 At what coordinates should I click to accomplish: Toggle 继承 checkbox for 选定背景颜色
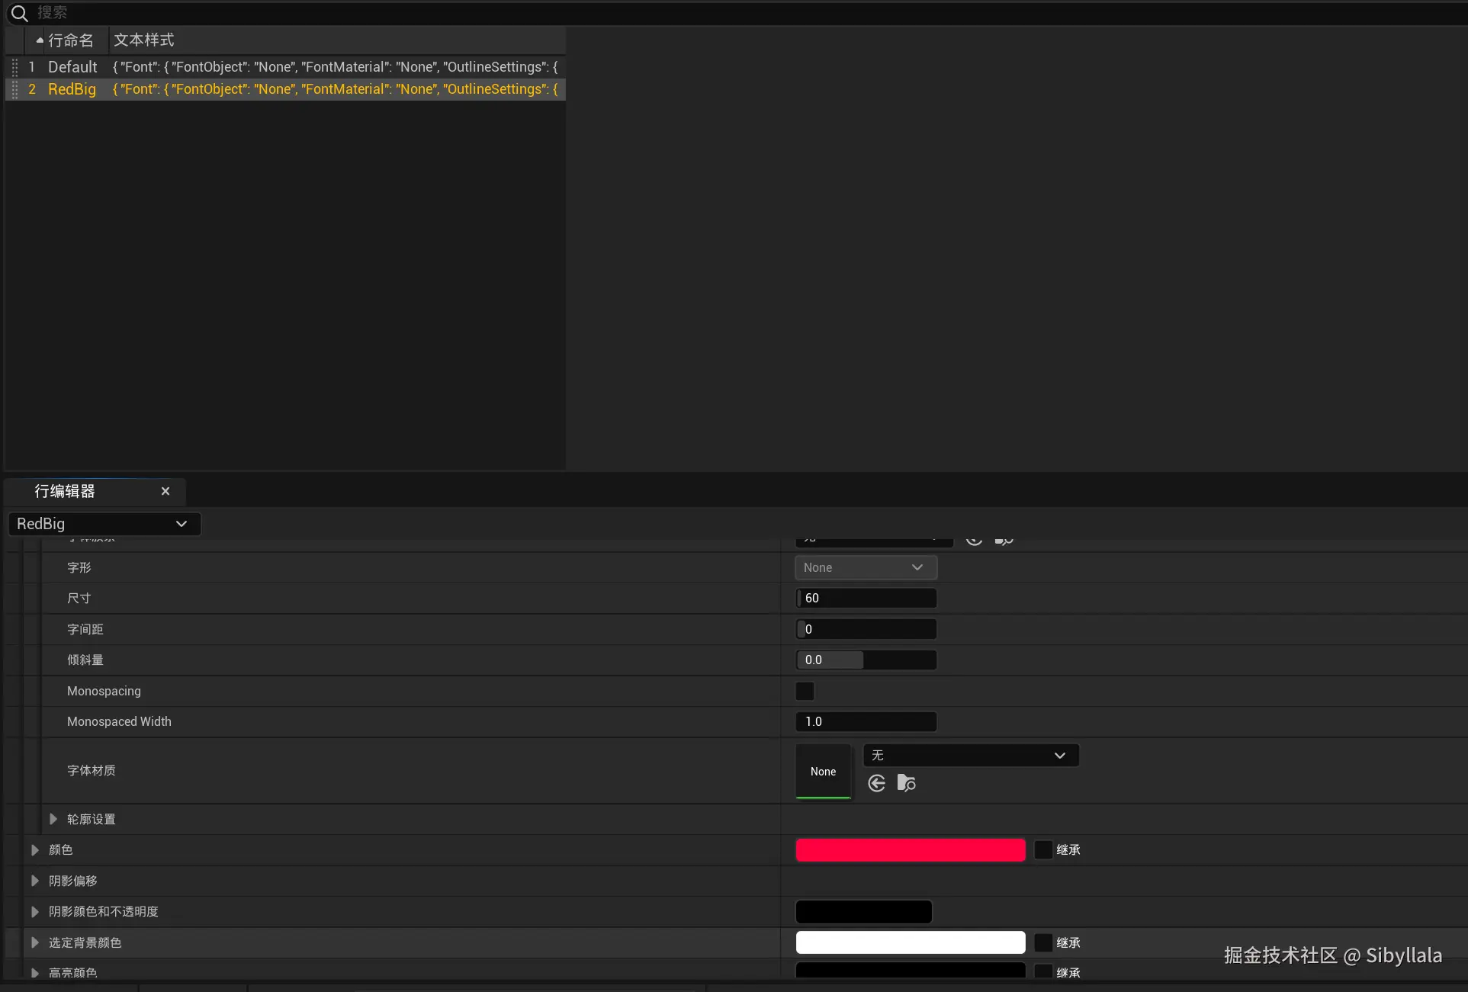coord(1042,942)
